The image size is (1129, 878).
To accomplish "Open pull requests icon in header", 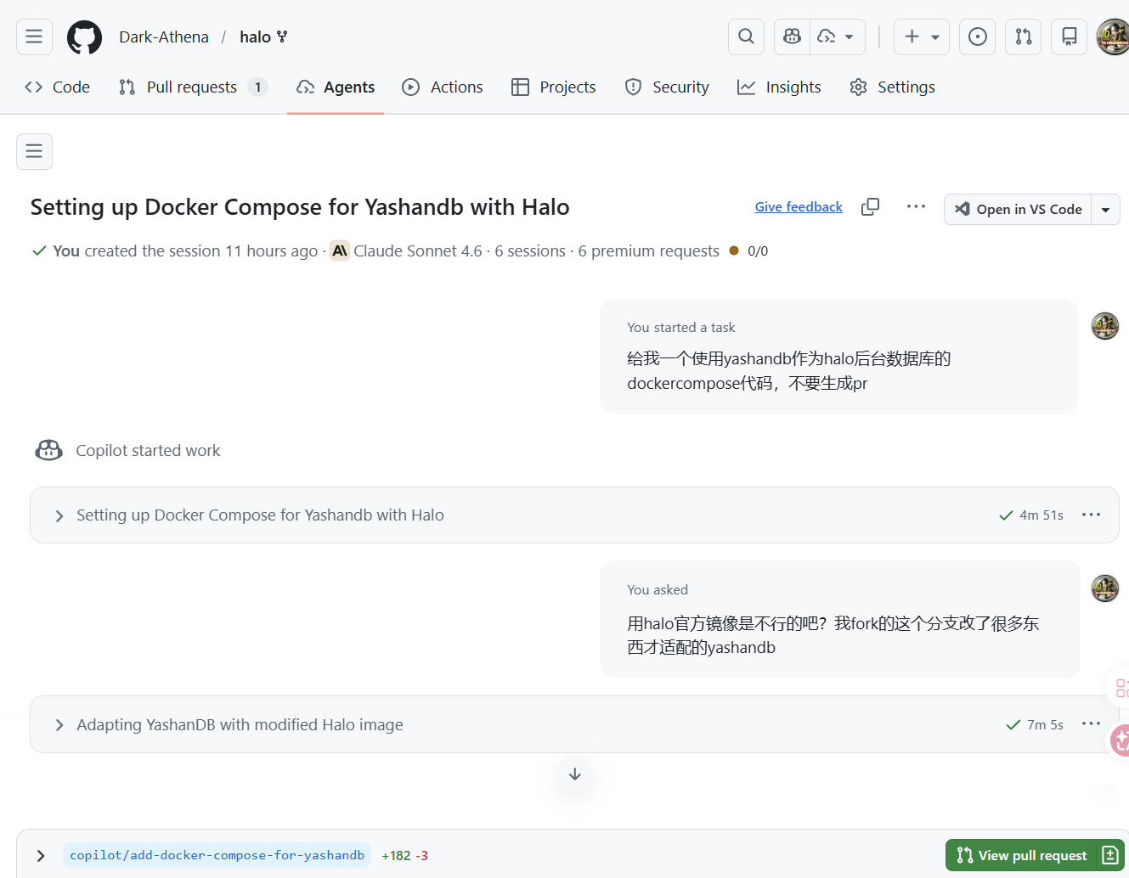I will click(x=1023, y=37).
